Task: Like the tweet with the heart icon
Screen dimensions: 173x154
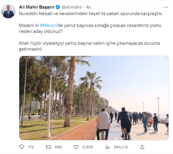Action: (x=76, y=147)
